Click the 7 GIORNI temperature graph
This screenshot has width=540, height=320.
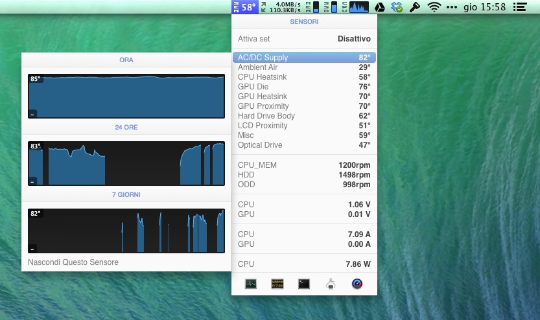pyautogui.click(x=126, y=231)
